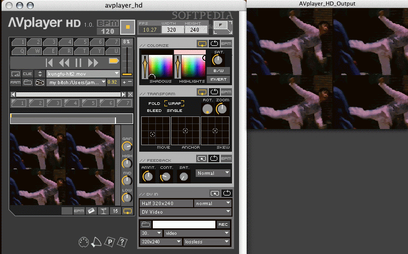Viewport: 408px width, 254px height.
Task: Open the kungfu-hit2.mov clip dropdown
Action: point(83,74)
